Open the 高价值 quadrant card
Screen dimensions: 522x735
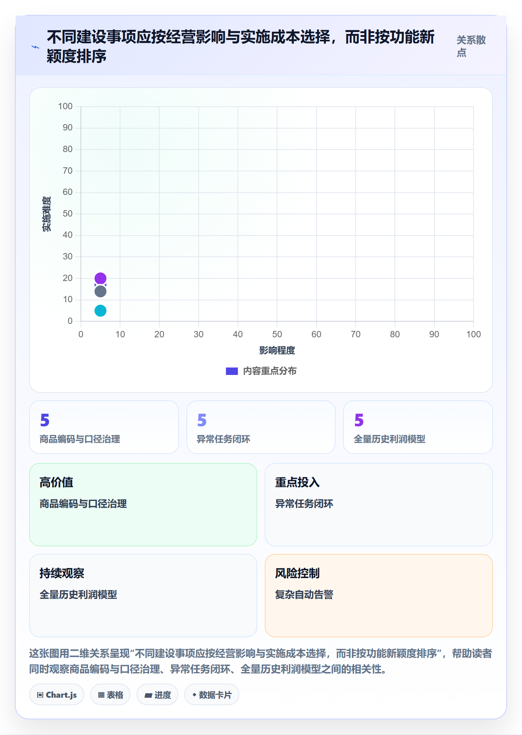(x=143, y=505)
